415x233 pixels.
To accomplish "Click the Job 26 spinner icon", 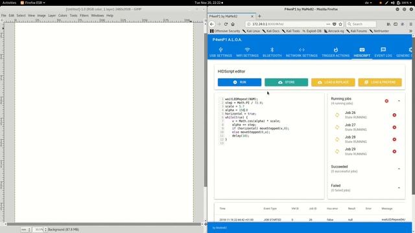I will (x=337, y=115).
